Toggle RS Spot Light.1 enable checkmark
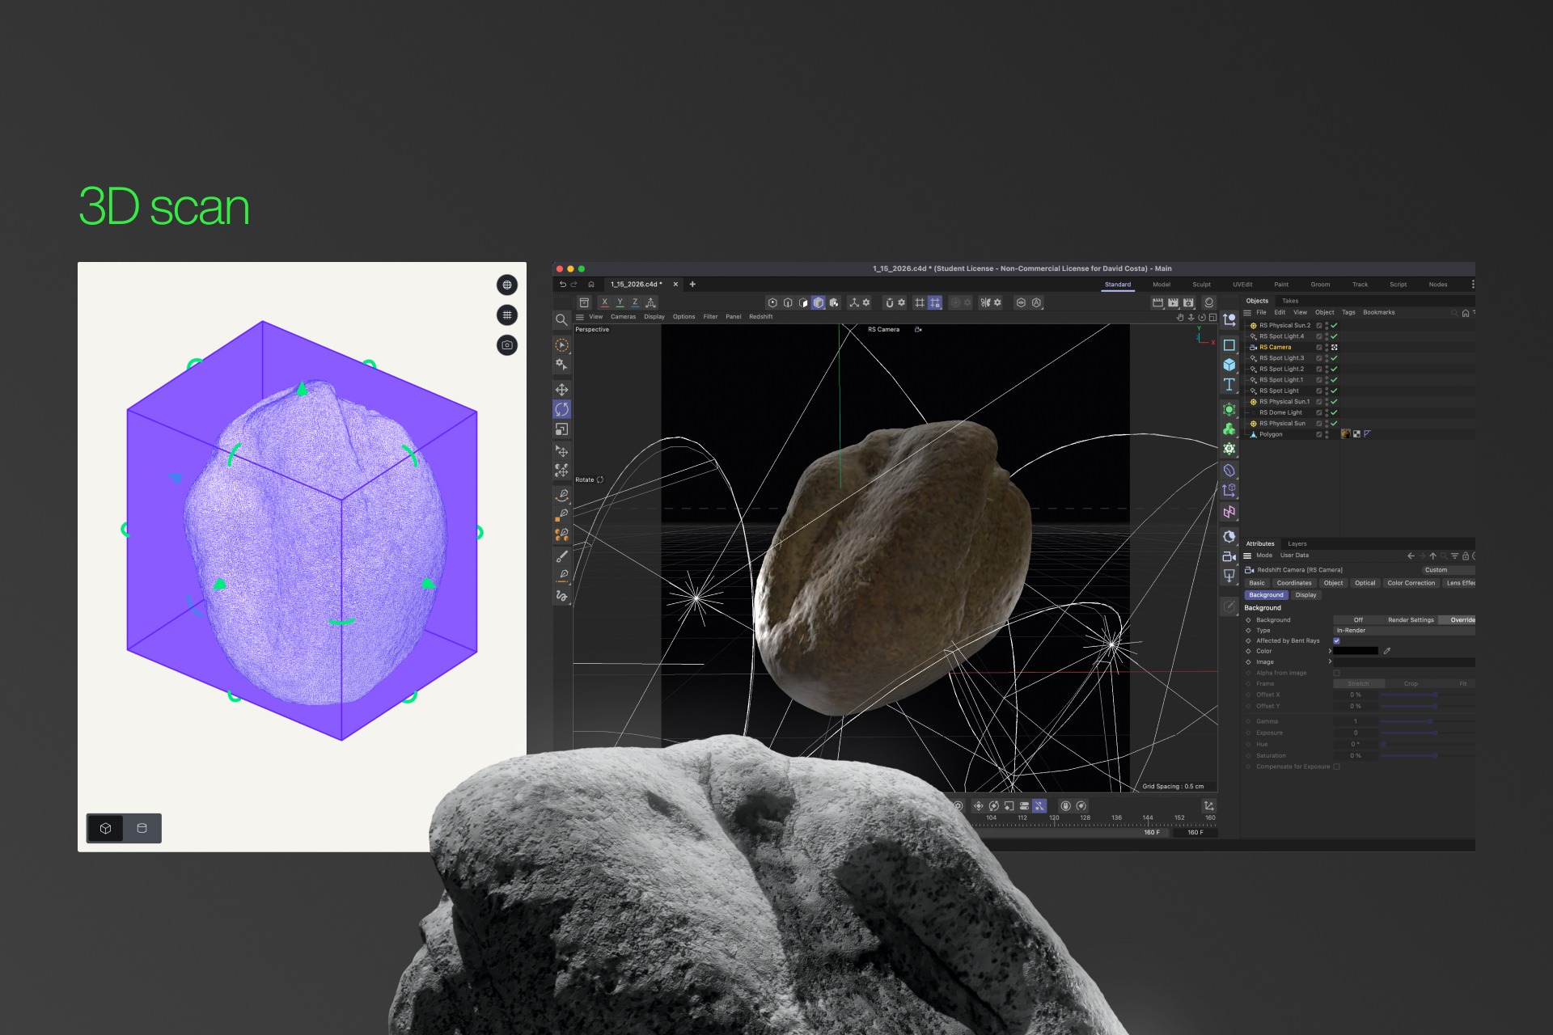 tap(1334, 380)
